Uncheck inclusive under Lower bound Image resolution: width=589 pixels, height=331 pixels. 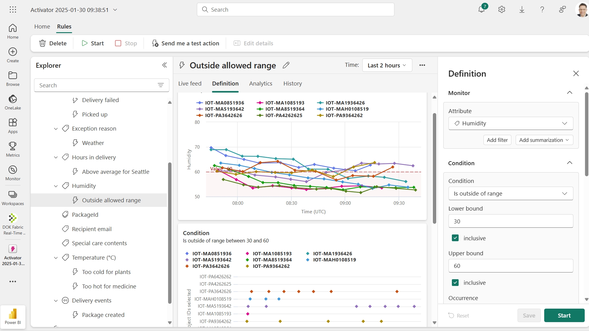point(455,238)
